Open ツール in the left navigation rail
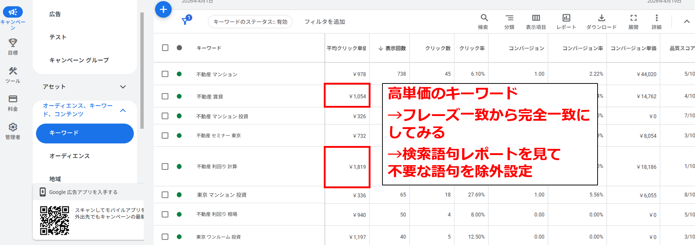This screenshot has width=695, height=245. point(13,75)
